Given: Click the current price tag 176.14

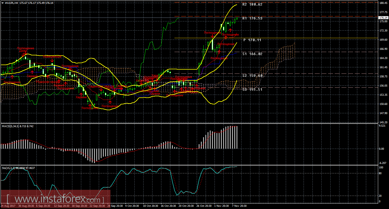Looking at the screenshot, I should [383, 18].
